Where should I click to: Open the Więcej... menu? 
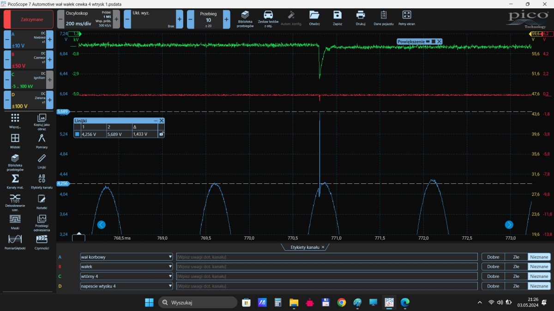point(15,121)
